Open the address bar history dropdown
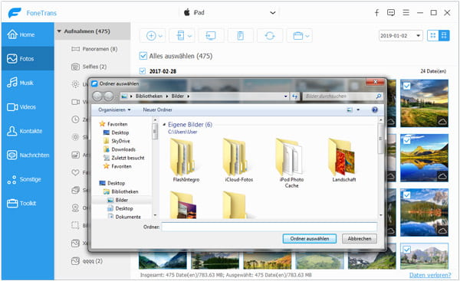460x281 pixels. pos(285,96)
